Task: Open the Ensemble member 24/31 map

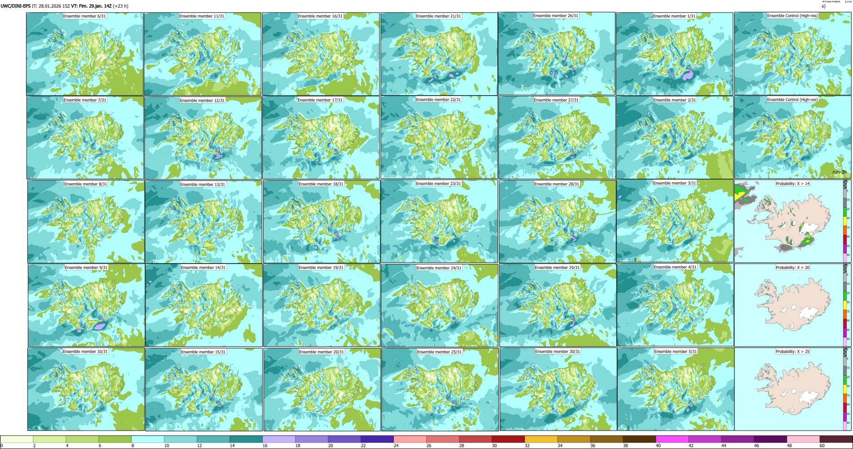Action: (x=440, y=306)
